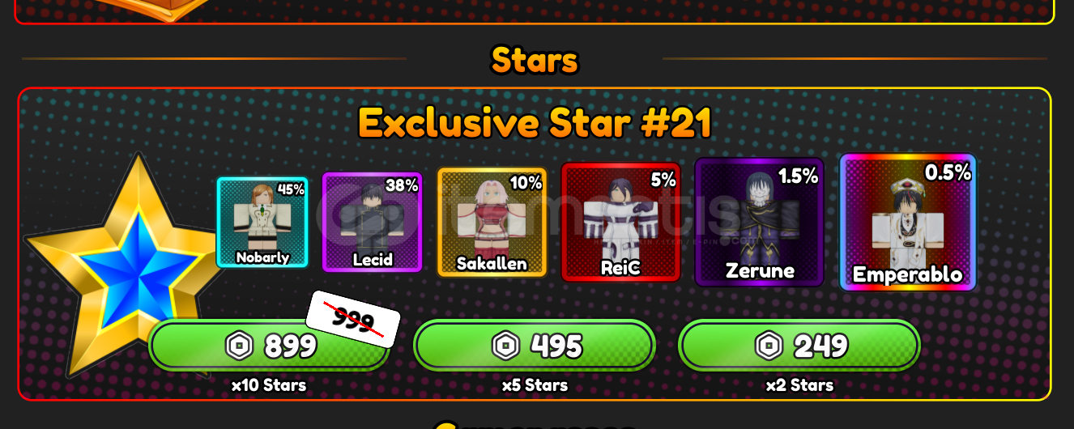This screenshot has width=1074, height=429.
Task: Click the Stars section heading
Action: tap(535, 60)
